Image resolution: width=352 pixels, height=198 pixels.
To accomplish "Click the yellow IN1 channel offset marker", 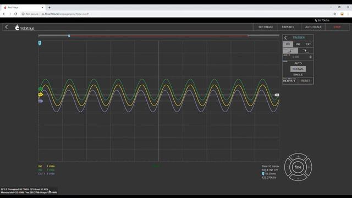I will [40, 95].
